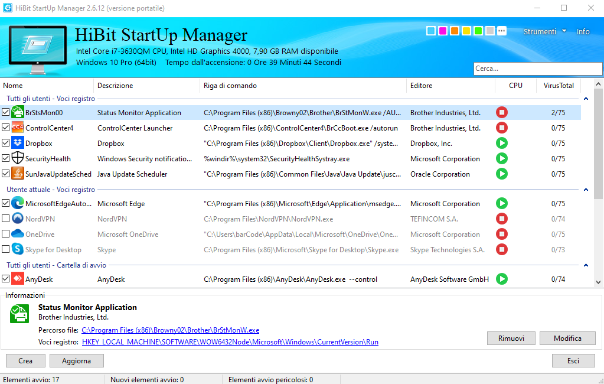
Task: Uncheck MicrosoftEdgeAuto startup entry
Action: pyautogui.click(x=5, y=203)
